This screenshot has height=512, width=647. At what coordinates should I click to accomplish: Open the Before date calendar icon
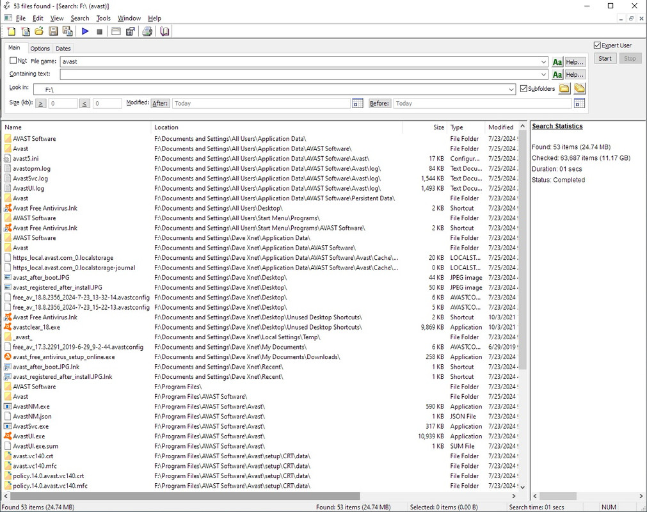(x=579, y=104)
